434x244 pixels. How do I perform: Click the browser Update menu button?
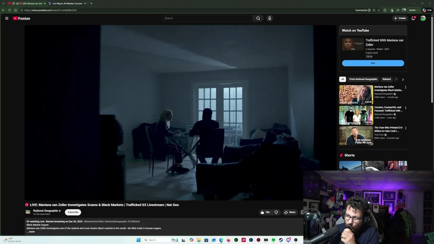tap(413, 10)
